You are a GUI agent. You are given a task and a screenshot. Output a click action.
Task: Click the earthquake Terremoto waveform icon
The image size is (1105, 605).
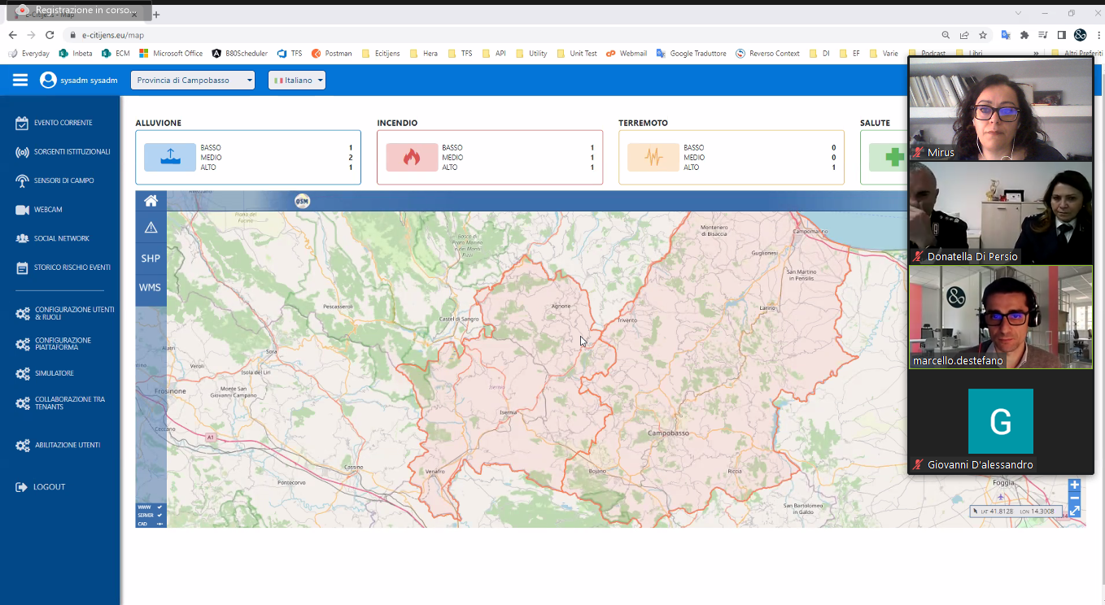click(653, 157)
